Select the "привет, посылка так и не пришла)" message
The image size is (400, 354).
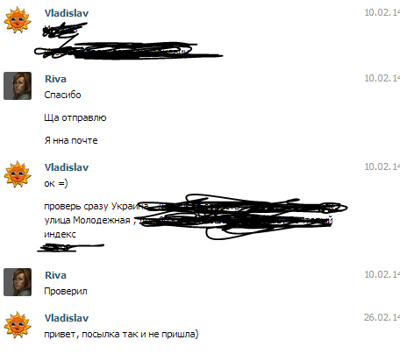[121, 334]
